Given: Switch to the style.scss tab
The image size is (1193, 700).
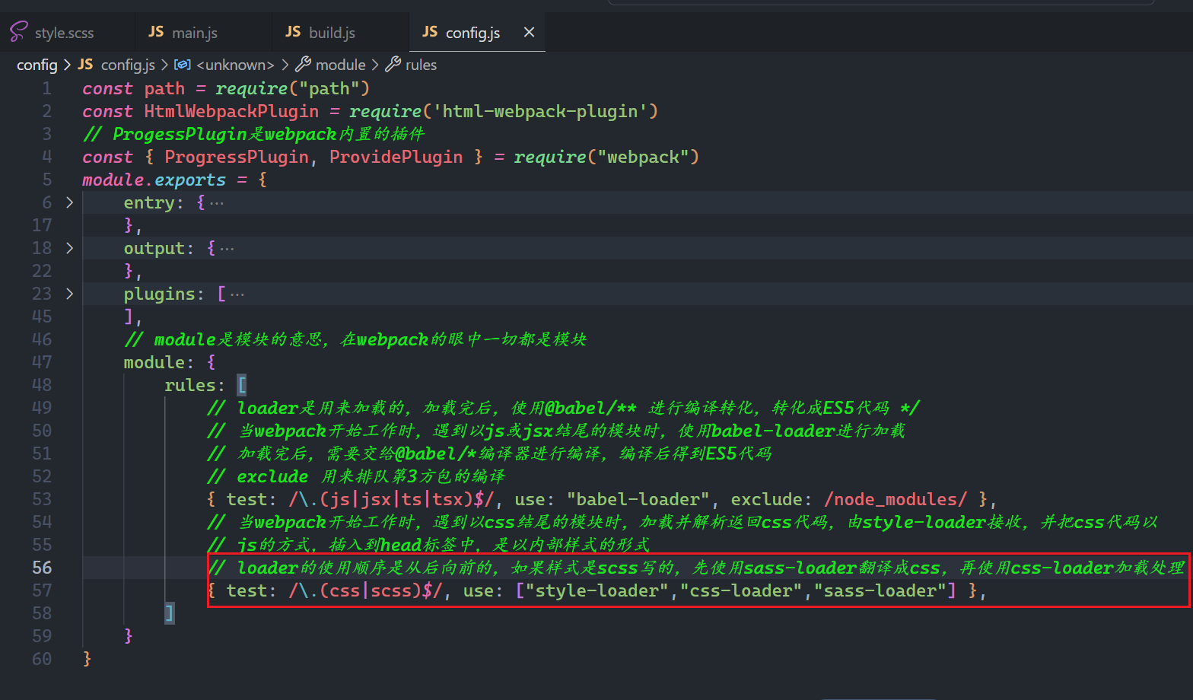Looking at the screenshot, I should tap(65, 33).
